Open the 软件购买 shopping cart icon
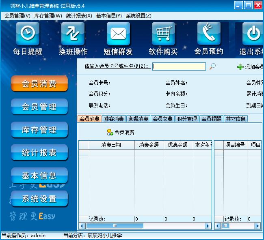The image size is (264, 240). point(163,34)
